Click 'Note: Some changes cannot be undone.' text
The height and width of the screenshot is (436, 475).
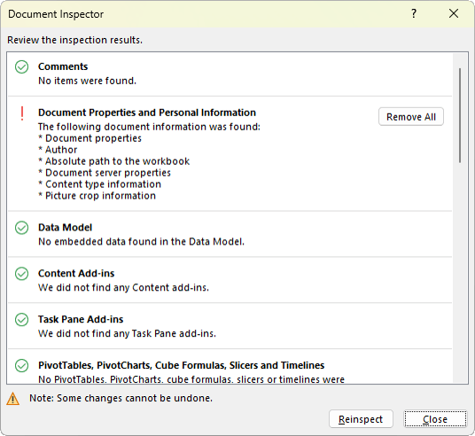121,399
